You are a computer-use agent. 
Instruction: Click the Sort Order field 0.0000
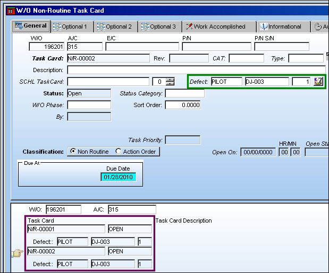pyautogui.click(x=182, y=105)
